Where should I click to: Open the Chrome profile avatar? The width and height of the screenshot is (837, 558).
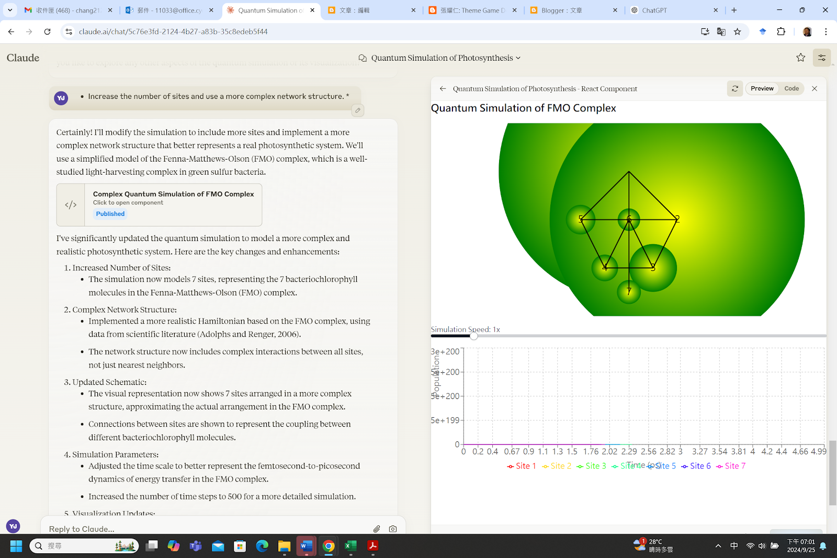(x=807, y=32)
